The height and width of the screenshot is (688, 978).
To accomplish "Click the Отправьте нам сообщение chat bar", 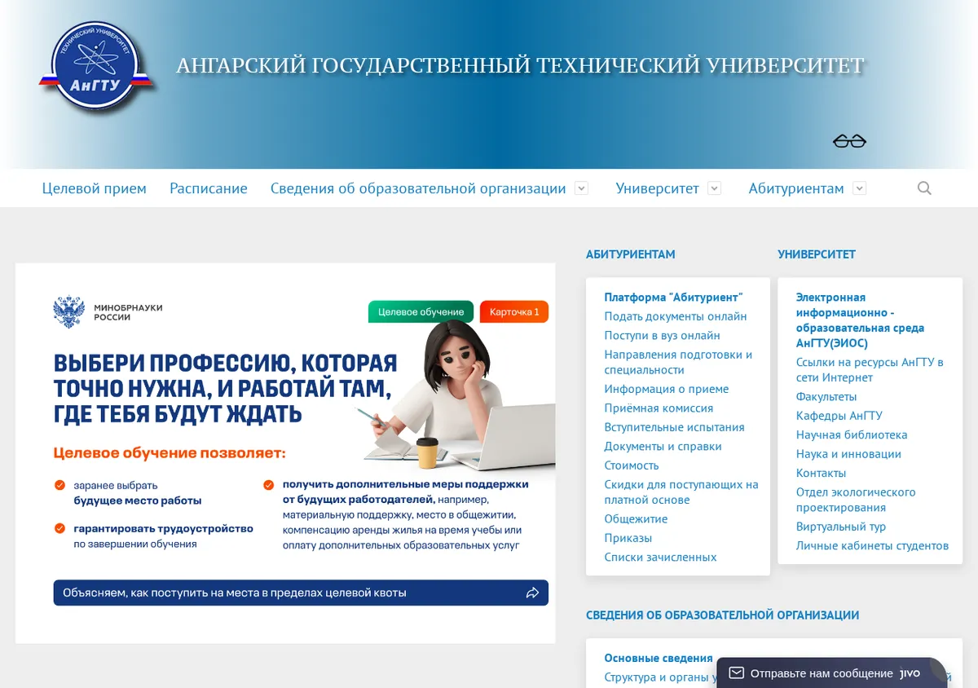I will click(831, 673).
